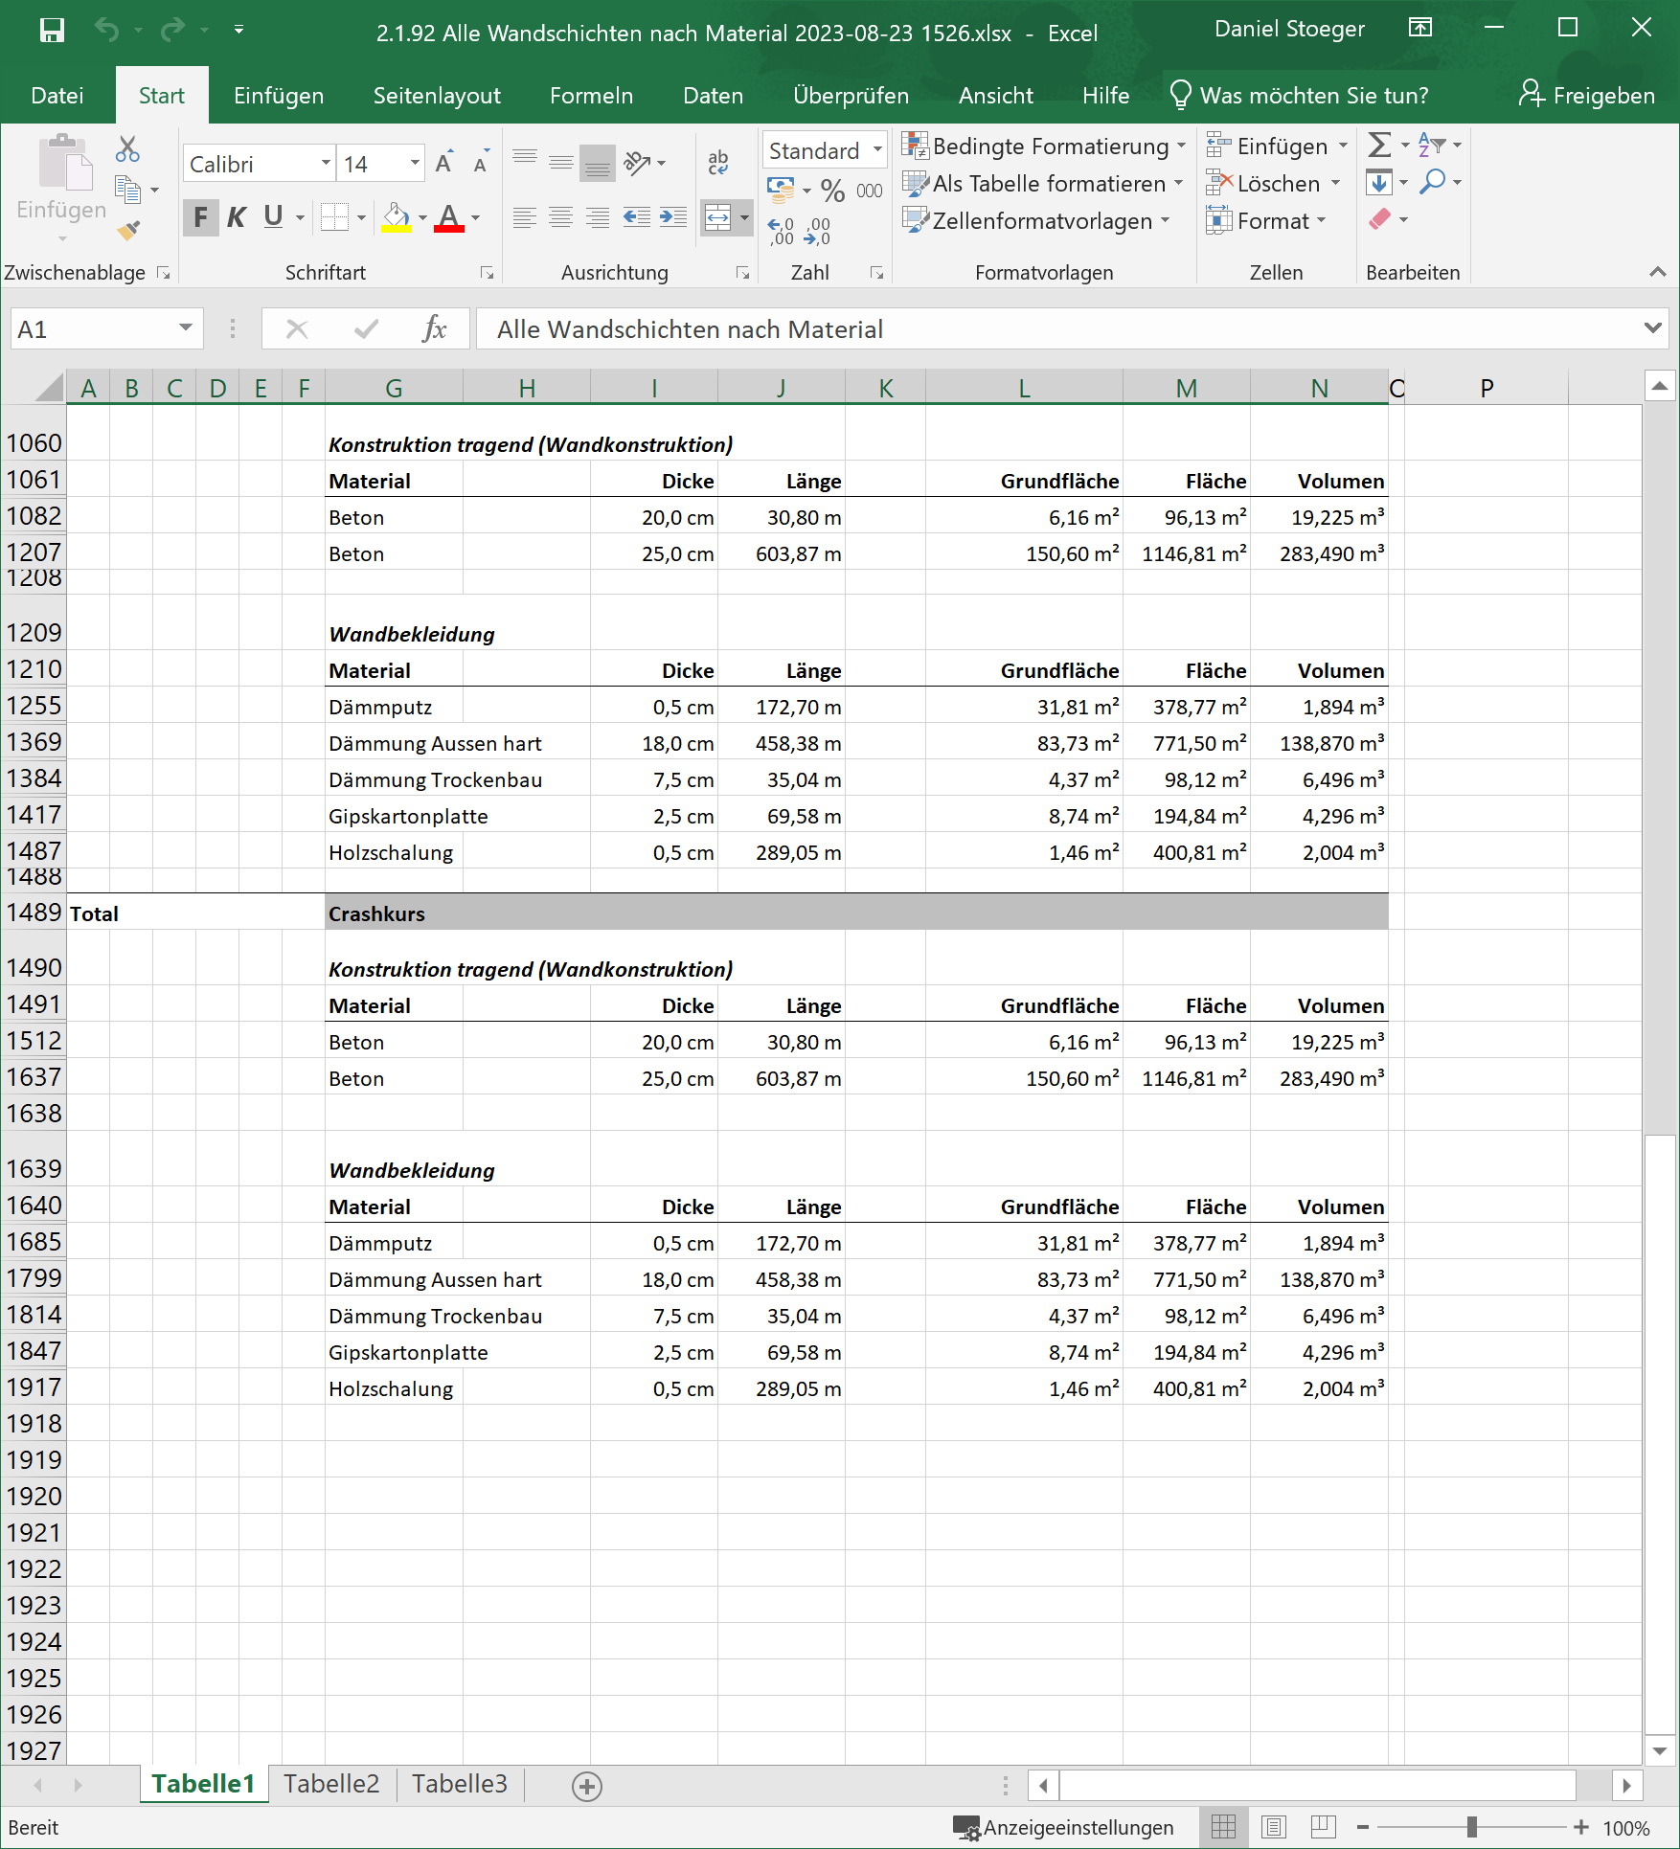The height and width of the screenshot is (1849, 1680).
Task: Click the increase indent icon
Action: [673, 217]
